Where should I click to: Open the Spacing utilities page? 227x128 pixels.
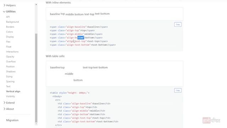tap(10, 81)
